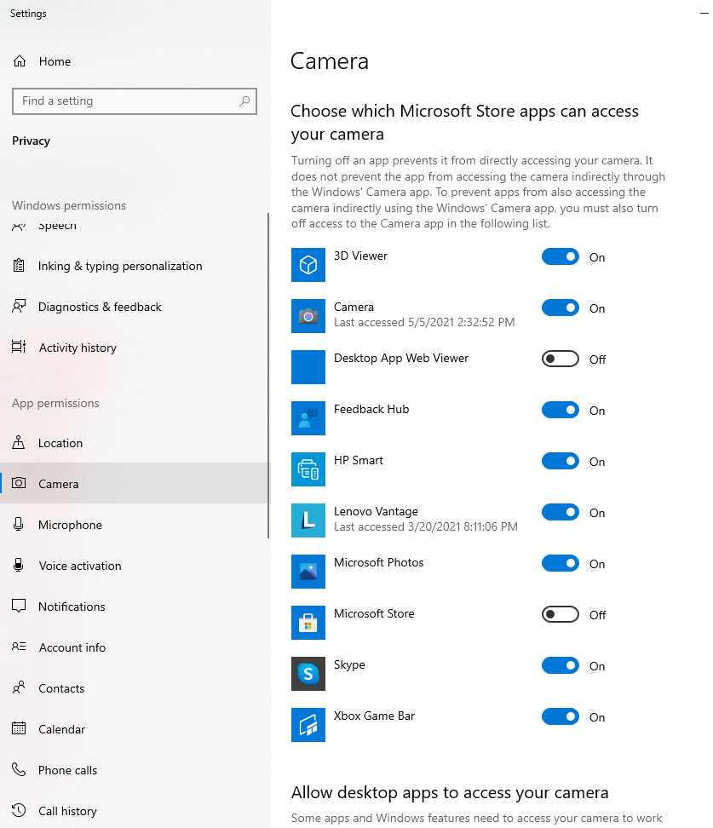Disable Skype camera access toggle
This screenshot has width=713, height=828.
click(x=561, y=666)
